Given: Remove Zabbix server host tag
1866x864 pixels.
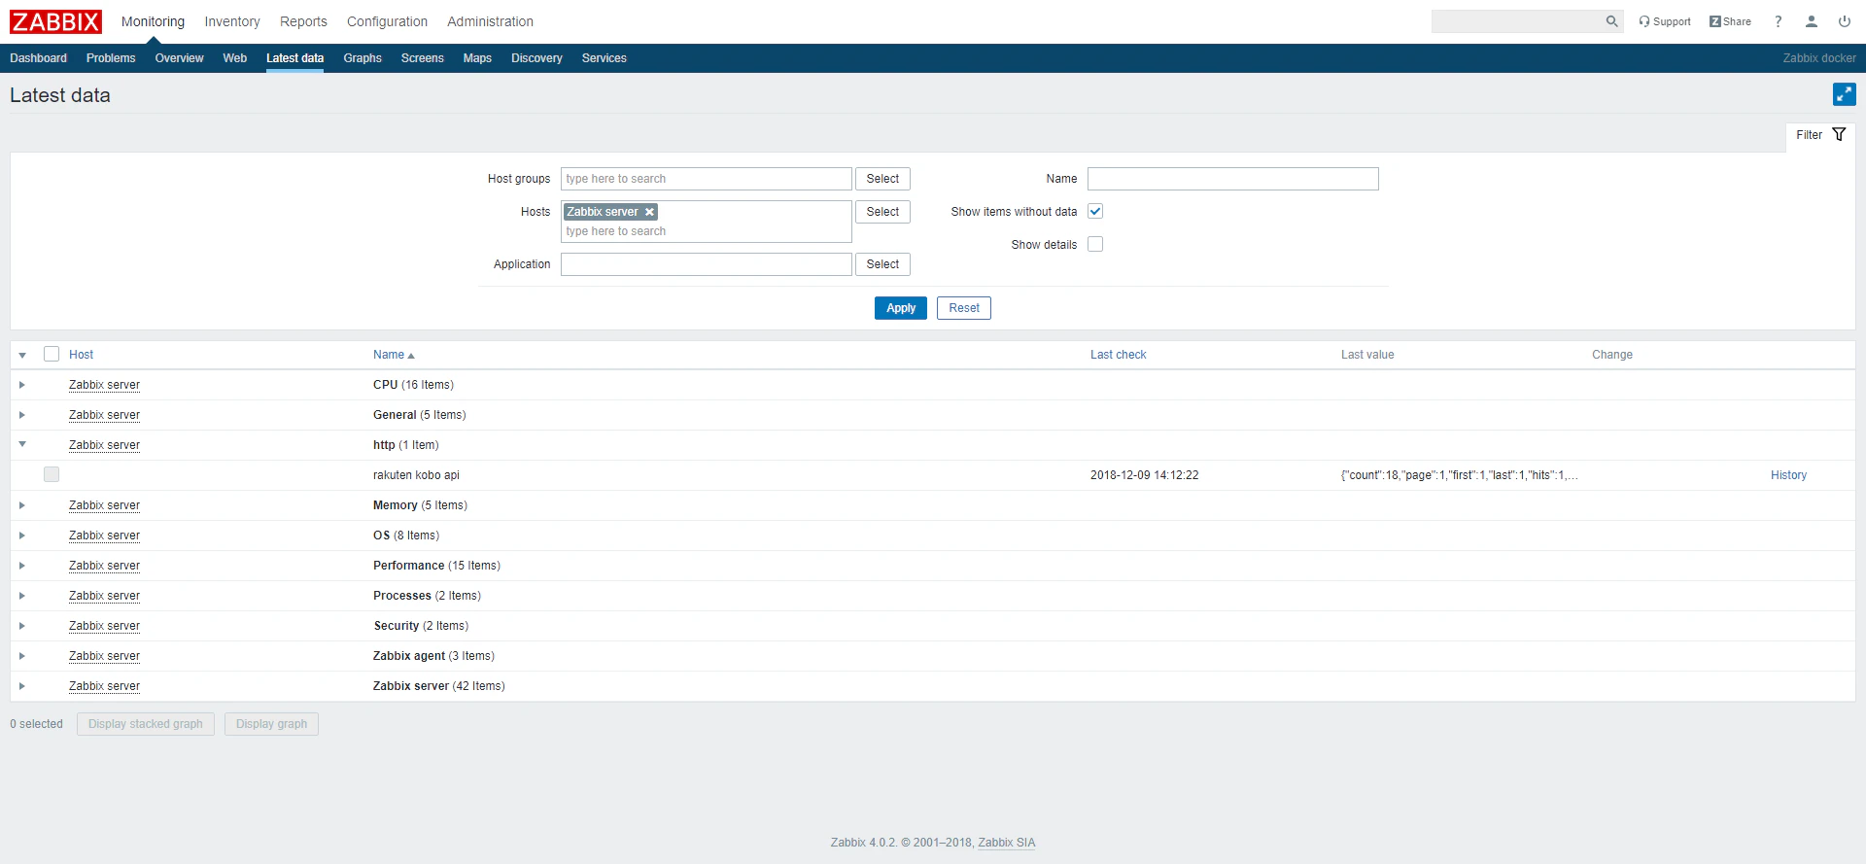Looking at the screenshot, I should point(649,212).
